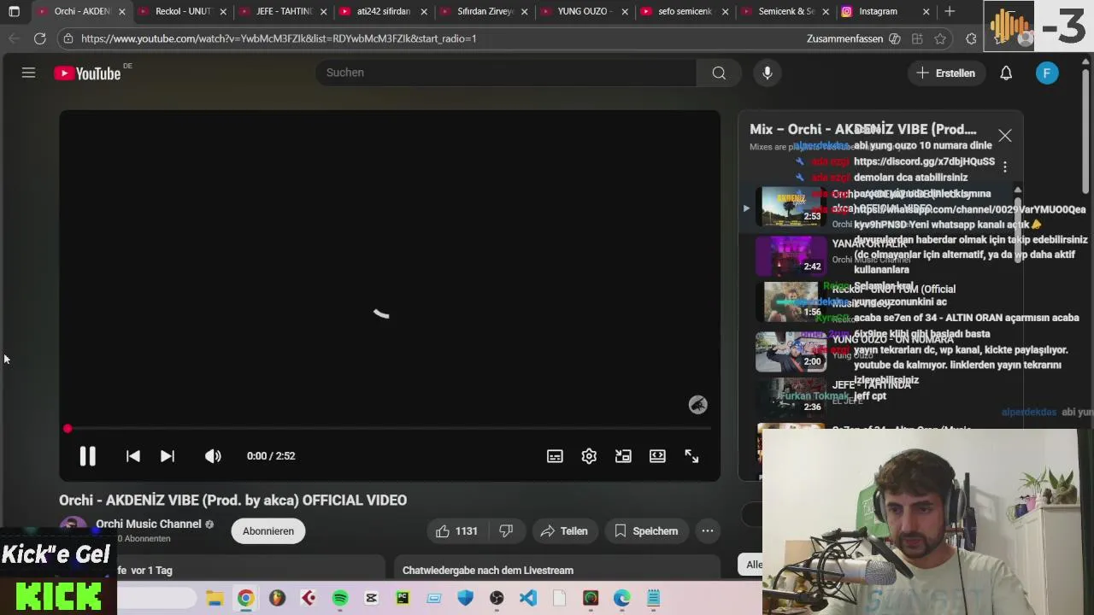Image resolution: width=1094 pixels, height=615 pixels.
Task: Switch to the JEFE - TAHTINDA browser tab
Action: [283, 12]
